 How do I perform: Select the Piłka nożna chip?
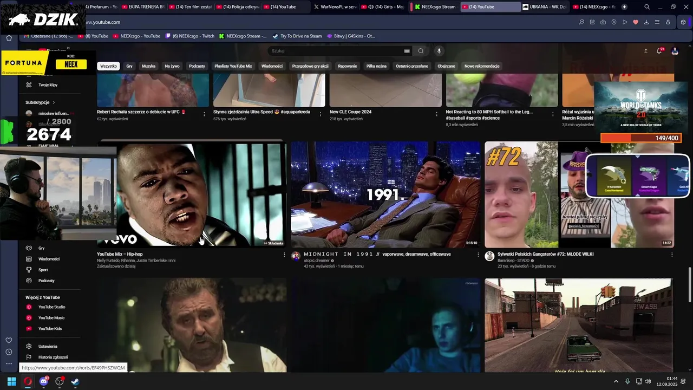click(x=376, y=66)
